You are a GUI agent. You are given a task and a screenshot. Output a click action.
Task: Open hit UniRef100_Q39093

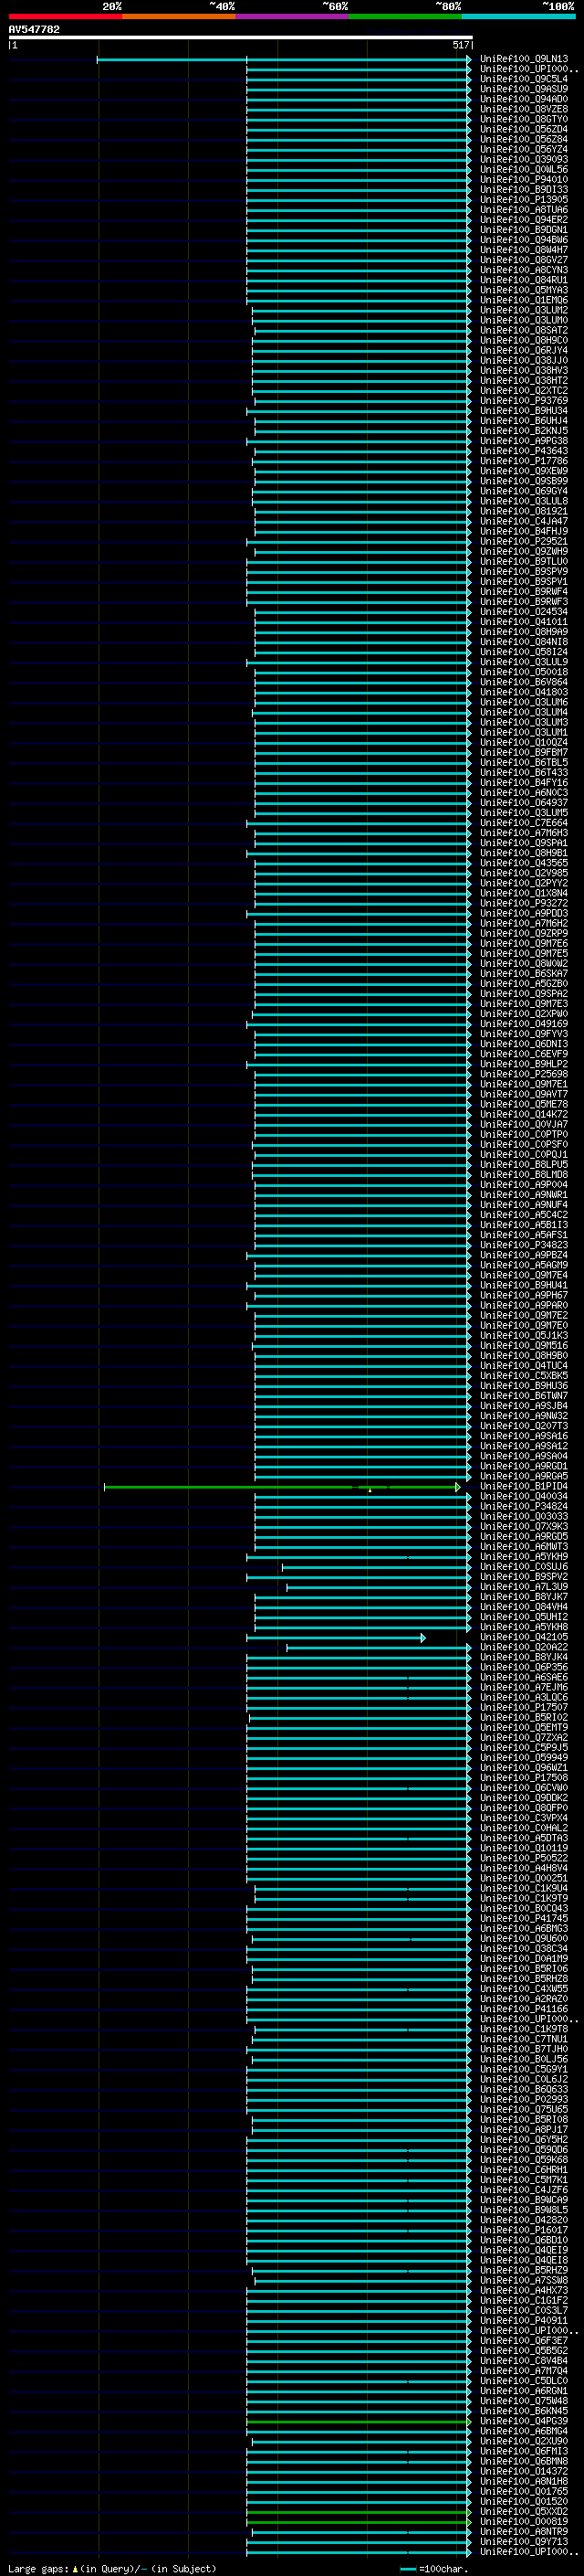click(x=523, y=159)
